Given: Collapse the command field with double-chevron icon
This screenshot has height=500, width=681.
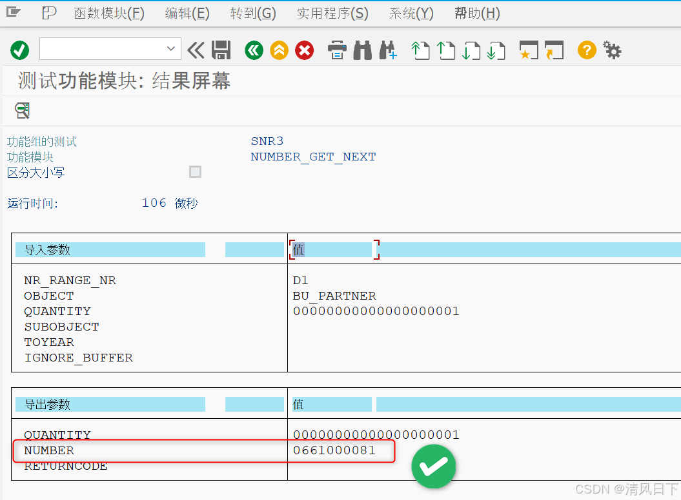Looking at the screenshot, I should (x=196, y=50).
